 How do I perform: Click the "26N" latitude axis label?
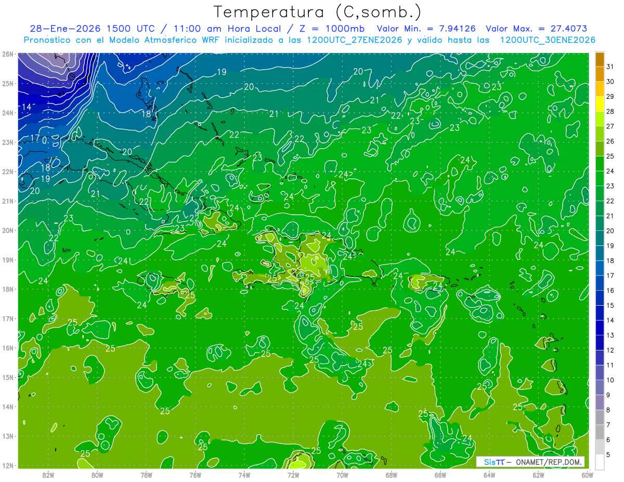tap(7, 54)
